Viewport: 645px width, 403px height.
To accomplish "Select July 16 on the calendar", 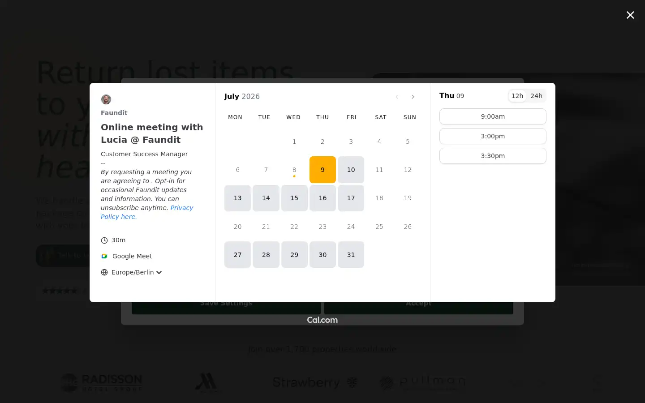I will 322,198.
